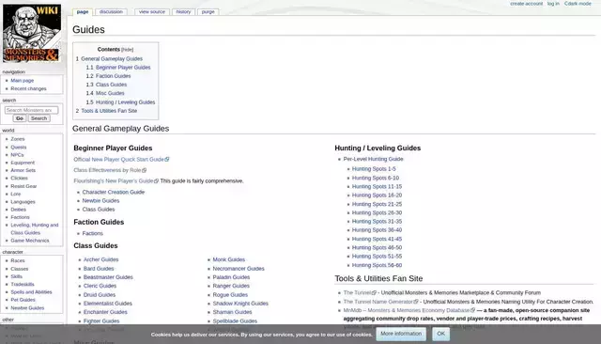Open Hunting Spots 21-25
This screenshot has height=344, width=601.
377,204
